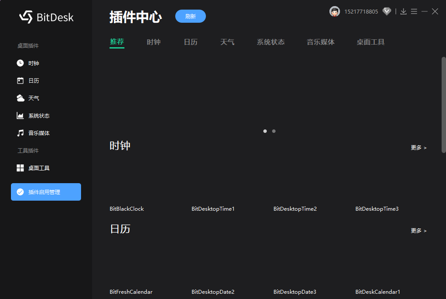Open the hamburger menu icon
Viewport: 446px width, 299px height.
pos(414,12)
